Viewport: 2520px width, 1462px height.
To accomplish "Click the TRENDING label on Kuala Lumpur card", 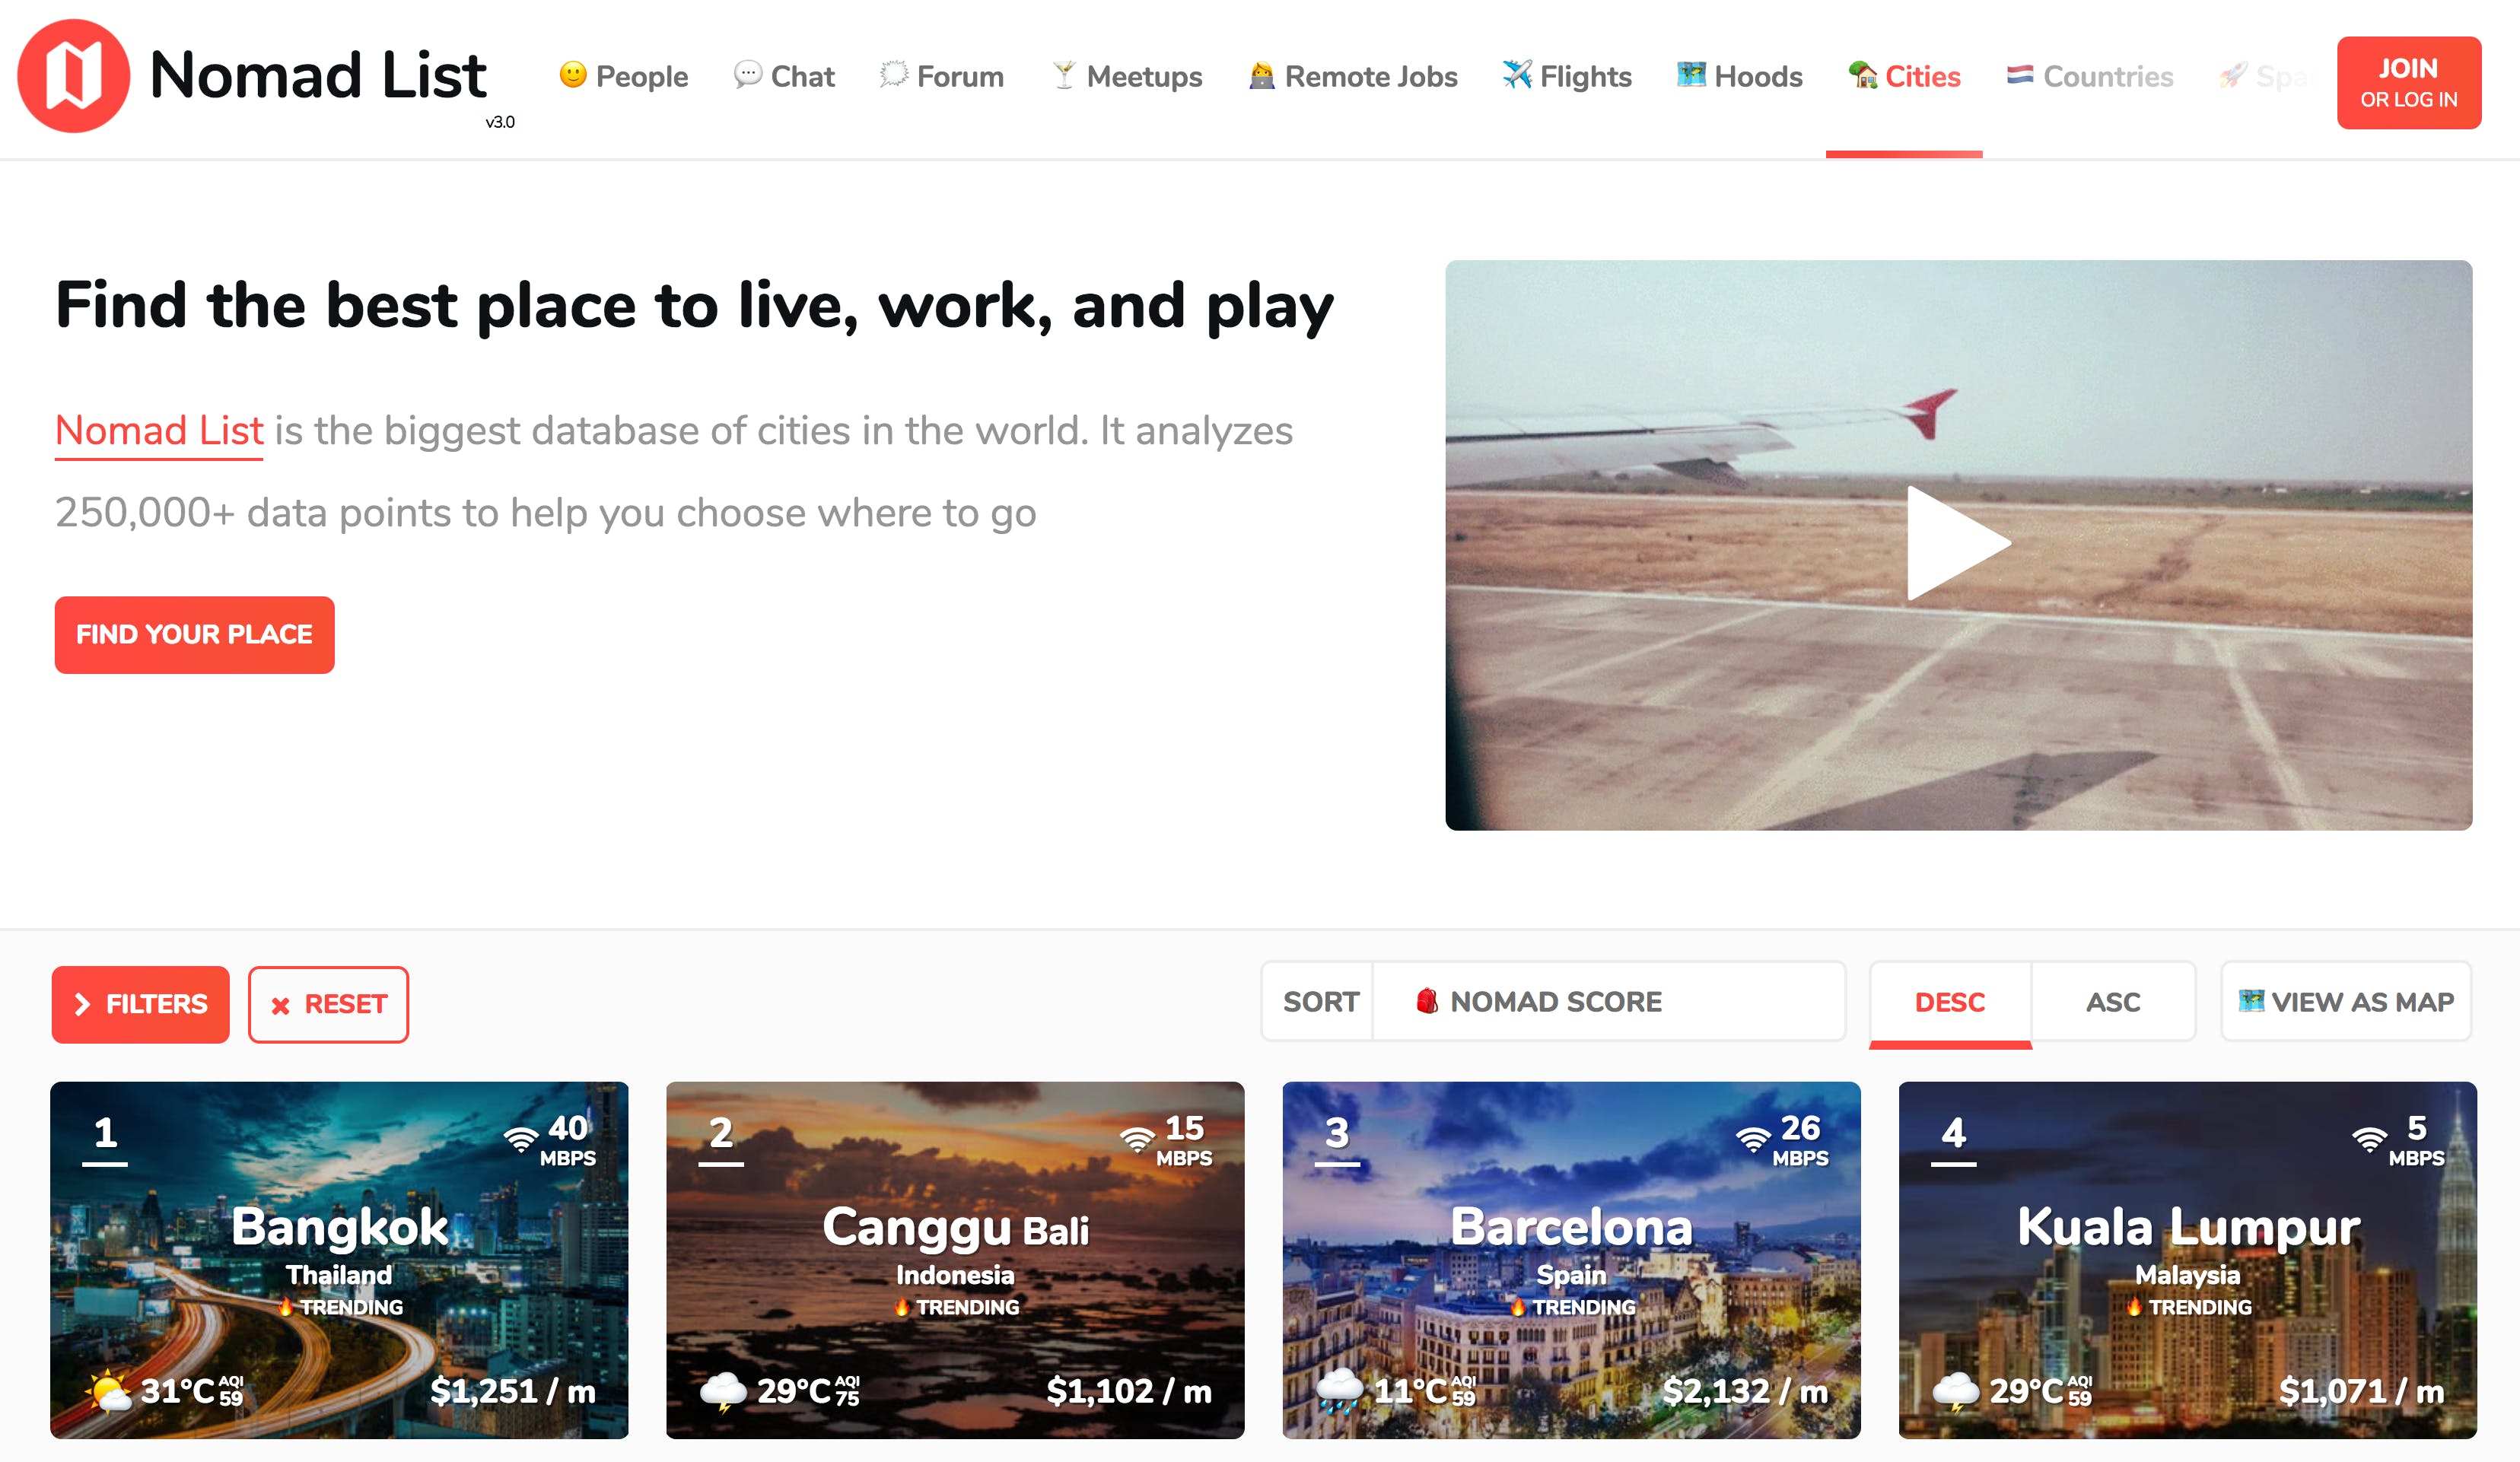I will (x=2201, y=1307).
